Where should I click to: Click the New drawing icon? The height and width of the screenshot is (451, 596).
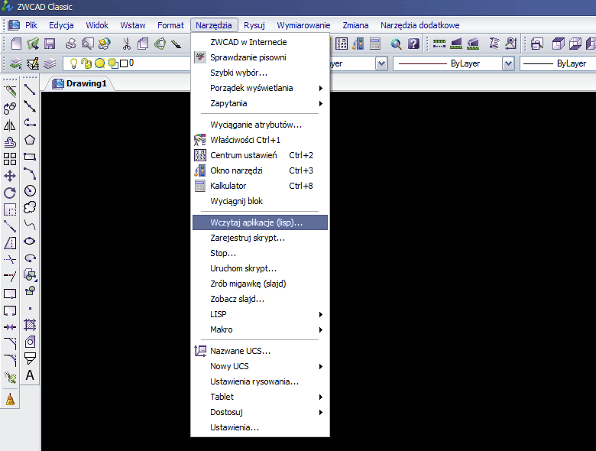(x=16, y=44)
